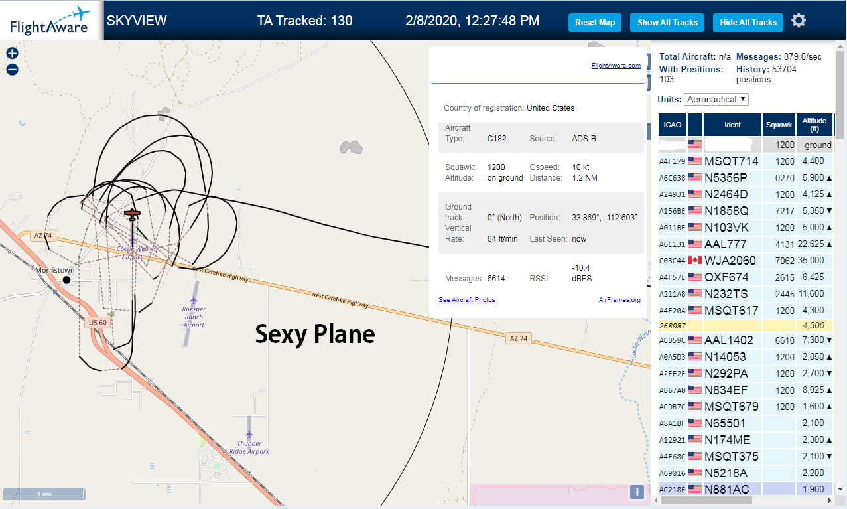The height and width of the screenshot is (509, 847).
Task: Click the SKYVIEW title
Action: (x=137, y=21)
